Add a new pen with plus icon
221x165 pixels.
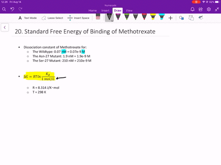pyautogui.click(x=170, y=18)
